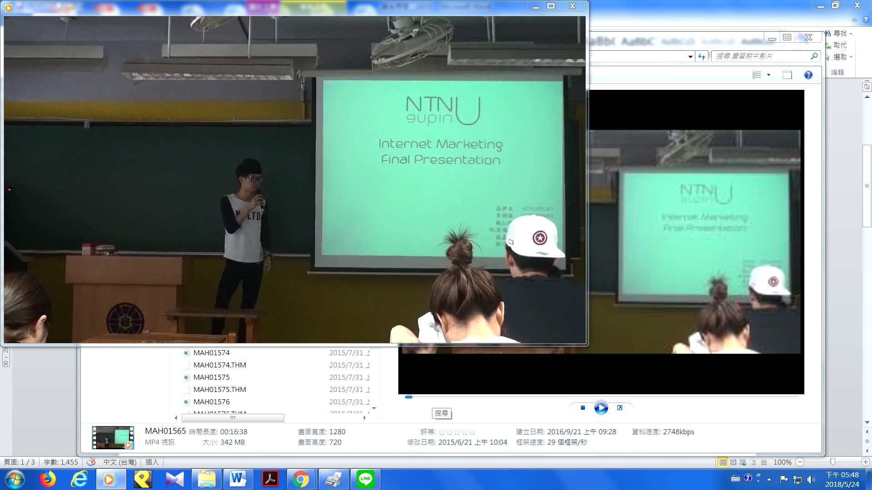Select file MAH01575 in the list

[x=212, y=377]
